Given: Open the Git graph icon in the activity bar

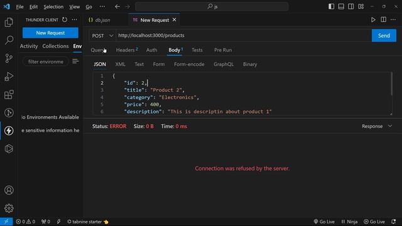Looking at the screenshot, I should 9,113.
